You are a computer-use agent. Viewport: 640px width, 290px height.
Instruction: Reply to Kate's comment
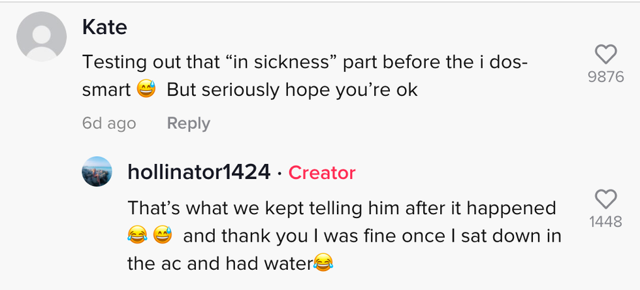[188, 123]
